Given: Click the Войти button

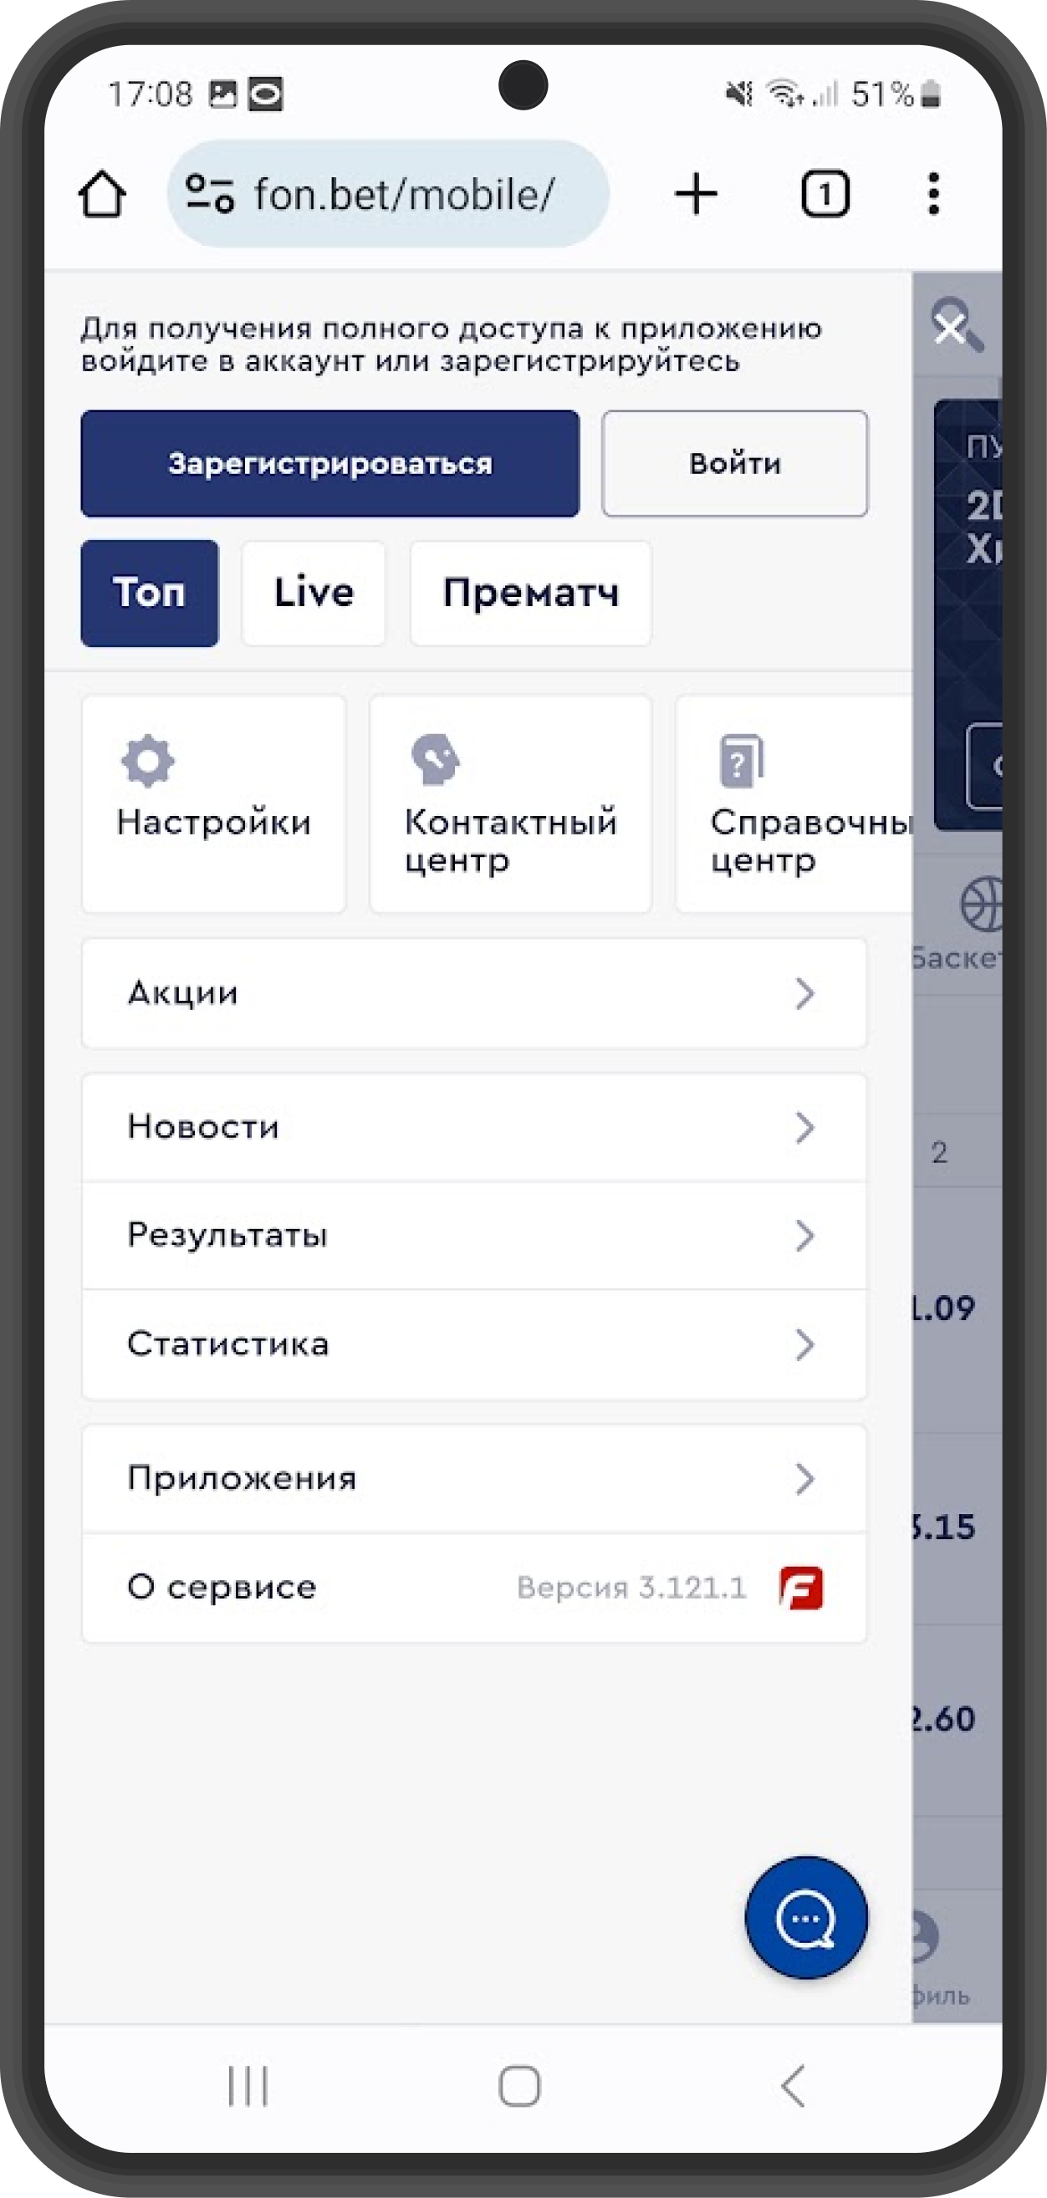Looking at the screenshot, I should point(735,463).
